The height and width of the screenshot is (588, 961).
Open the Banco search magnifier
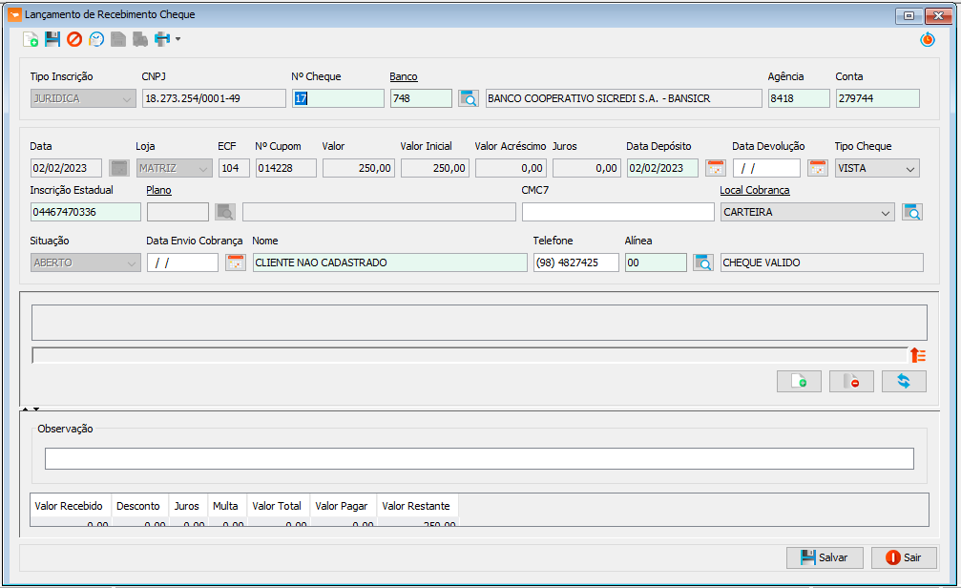pyautogui.click(x=469, y=98)
